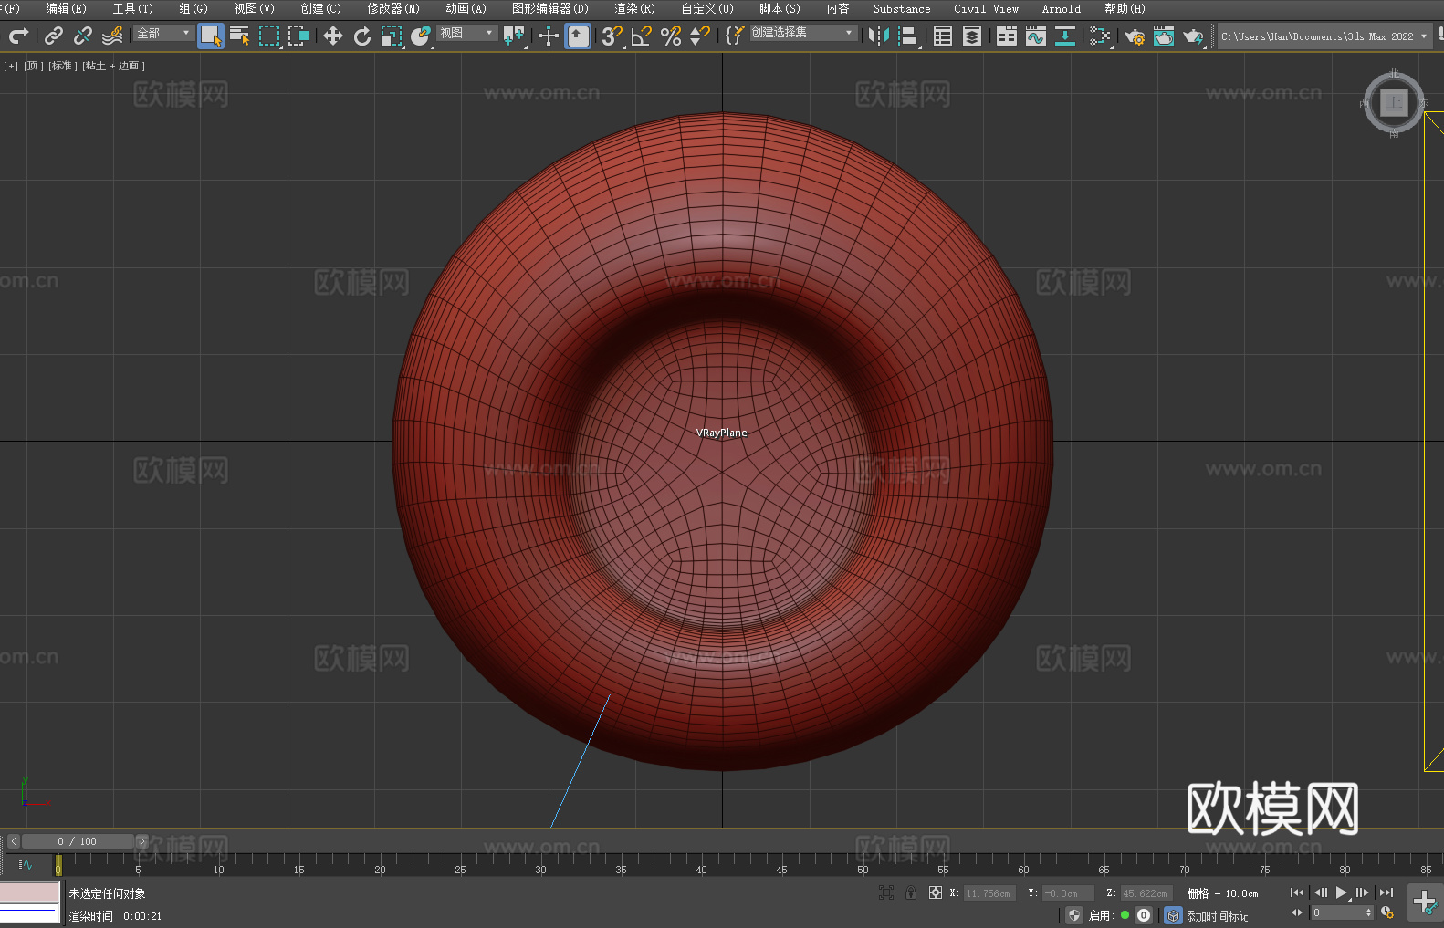Open the Rendered Frame Window
Screen dimensions: 1444x928
(x=1164, y=36)
